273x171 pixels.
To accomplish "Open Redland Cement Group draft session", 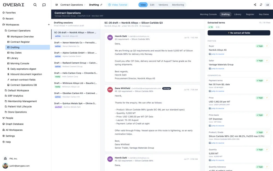I will (76, 65).
